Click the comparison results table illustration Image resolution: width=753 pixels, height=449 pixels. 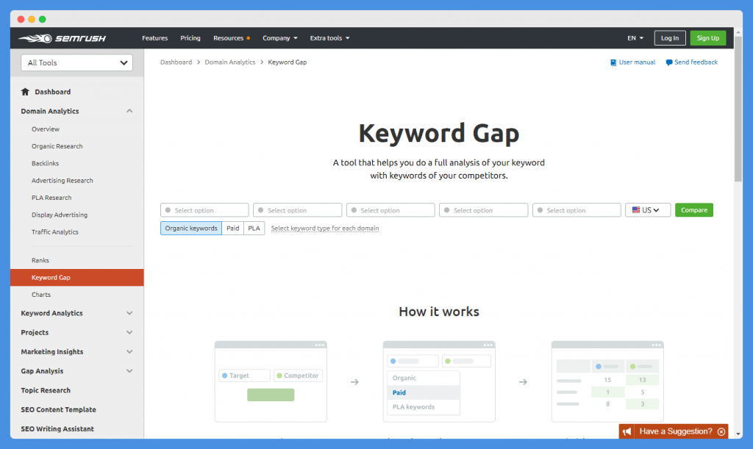(607, 382)
